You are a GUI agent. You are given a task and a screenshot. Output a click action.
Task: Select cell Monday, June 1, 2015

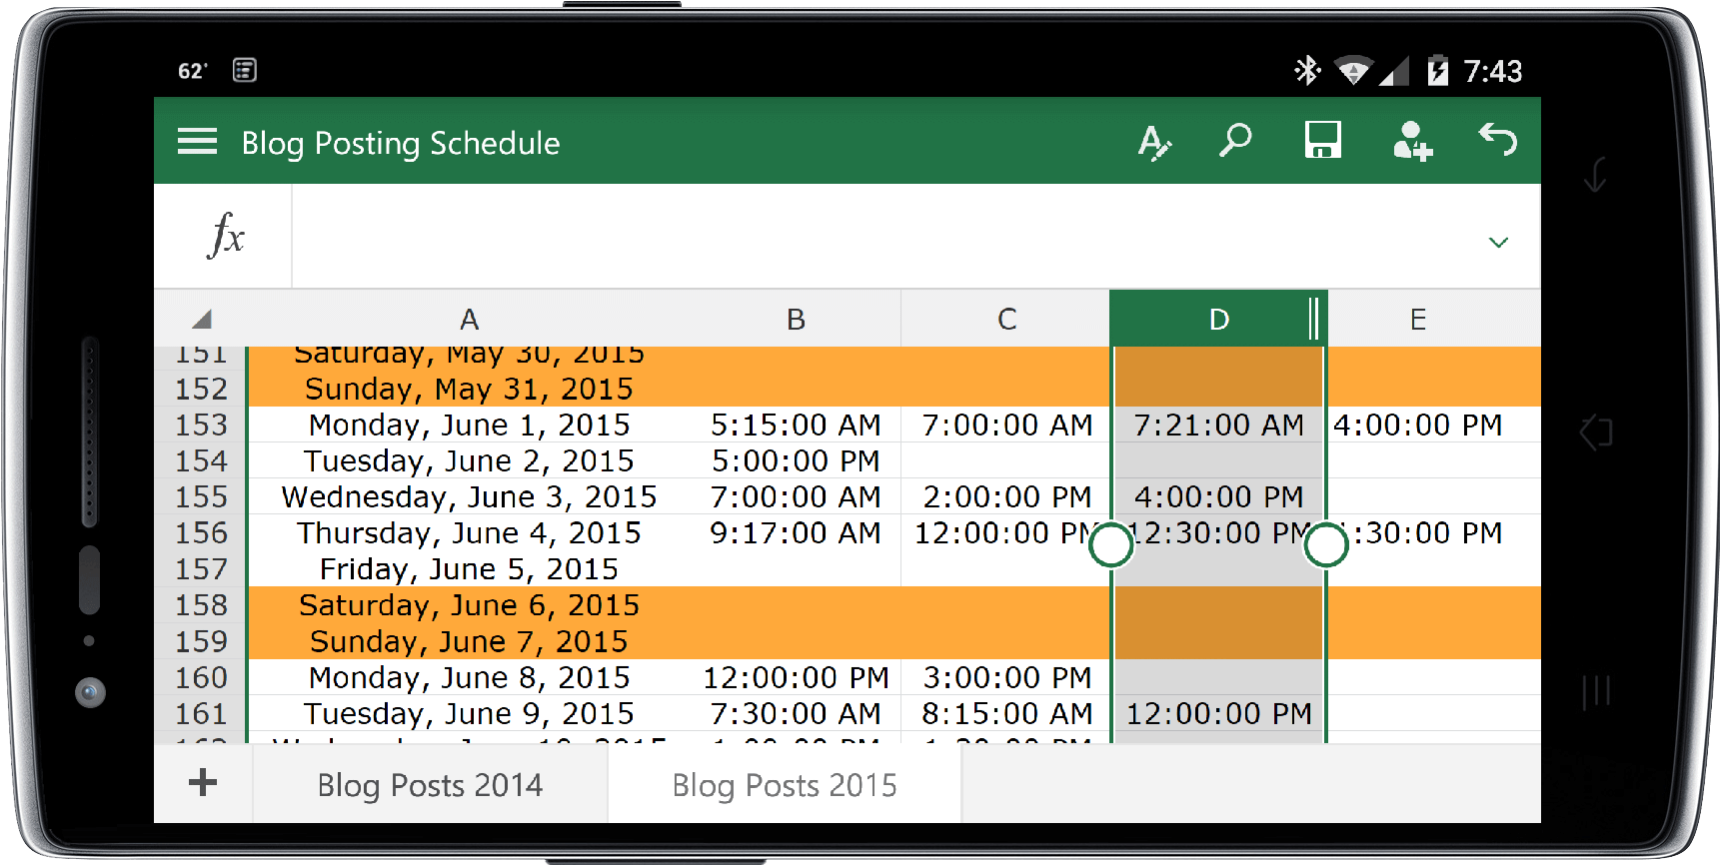click(470, 425)
